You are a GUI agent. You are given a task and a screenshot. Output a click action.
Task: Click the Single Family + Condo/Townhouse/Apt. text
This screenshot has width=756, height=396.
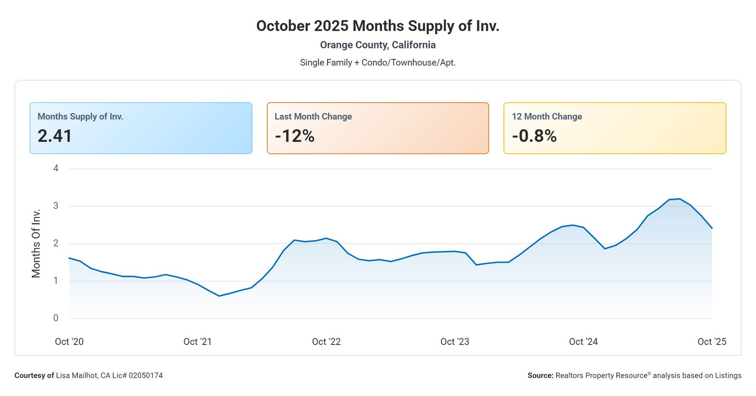pyautogui.click(x=378, y=63)
